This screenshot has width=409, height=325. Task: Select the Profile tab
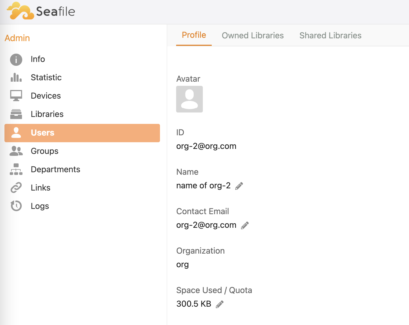[194, 35]
